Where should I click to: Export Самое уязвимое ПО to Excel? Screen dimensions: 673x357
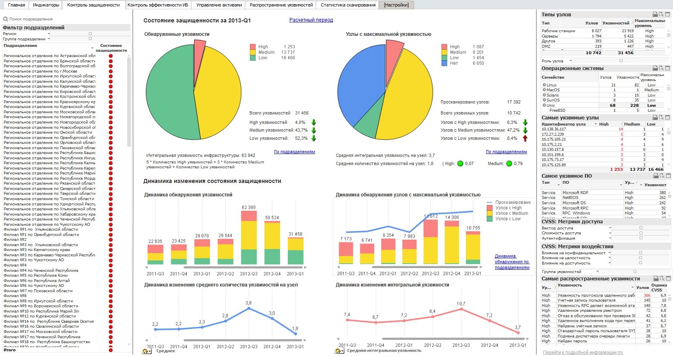pos(662,176)
